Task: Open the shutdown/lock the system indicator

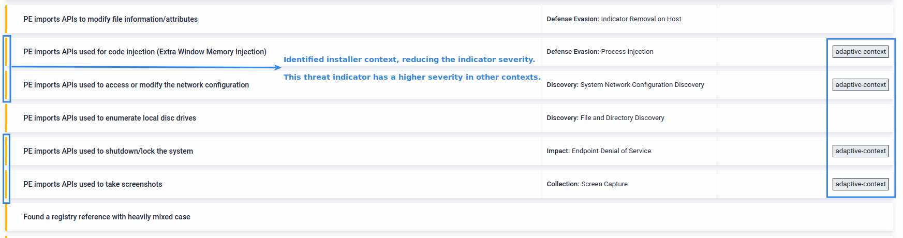Action: (108, 151)
